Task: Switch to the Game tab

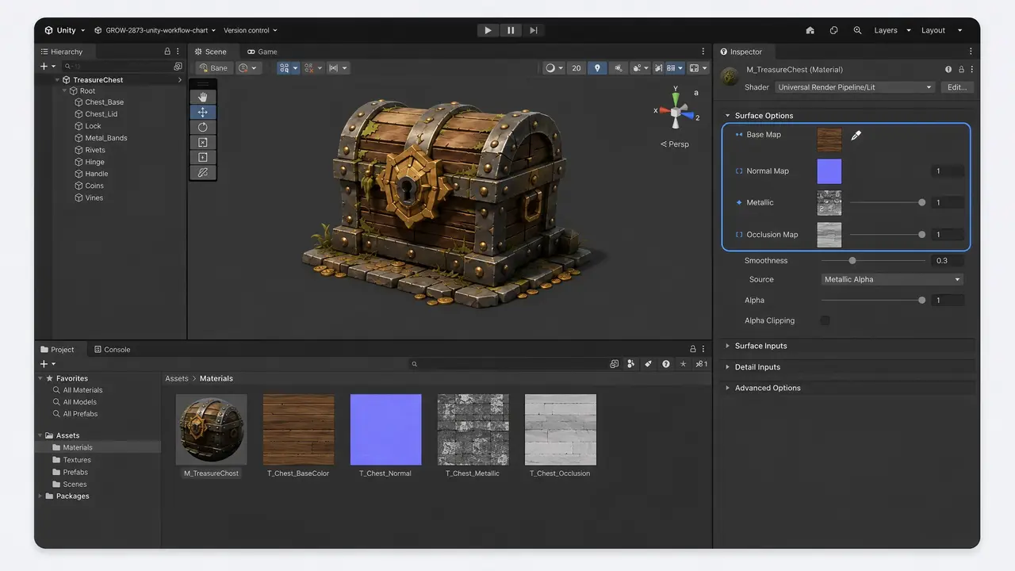Action: tap(262, 52)
